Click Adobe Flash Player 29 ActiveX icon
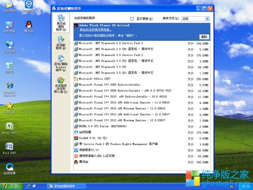The width and height of the screenshot is (253, 190). pyautogui.click(x=76, y=26)
